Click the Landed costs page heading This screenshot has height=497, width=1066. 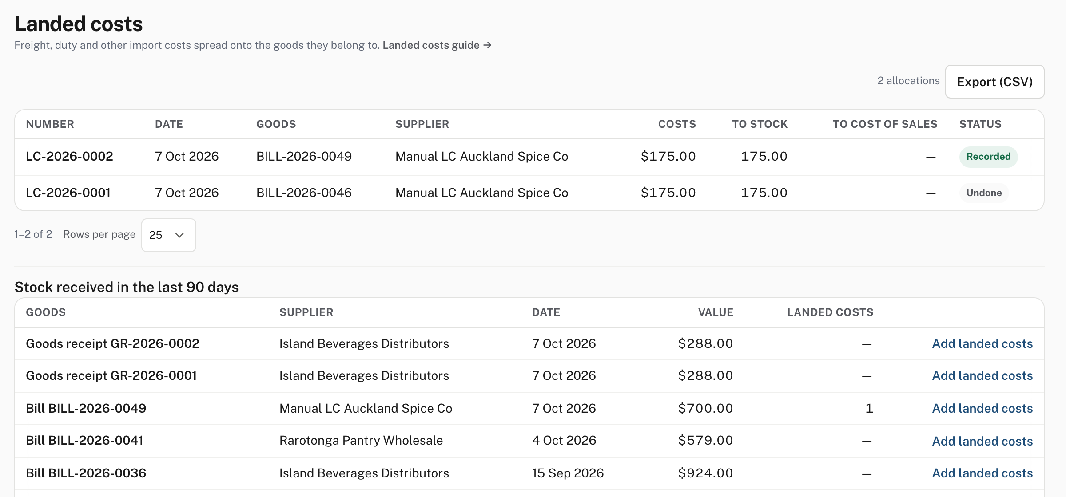tap(79, 24)
